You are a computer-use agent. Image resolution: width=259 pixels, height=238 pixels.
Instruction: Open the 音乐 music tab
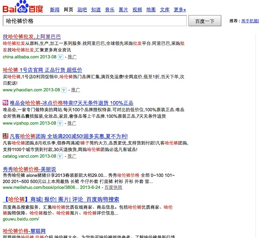[110, 10]
